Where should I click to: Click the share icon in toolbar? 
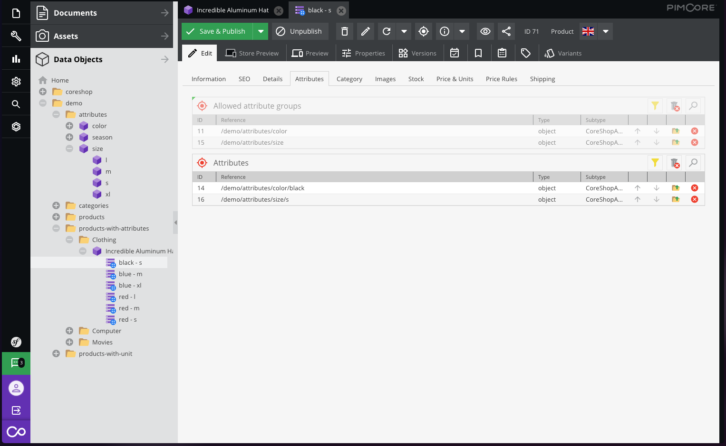506,31
